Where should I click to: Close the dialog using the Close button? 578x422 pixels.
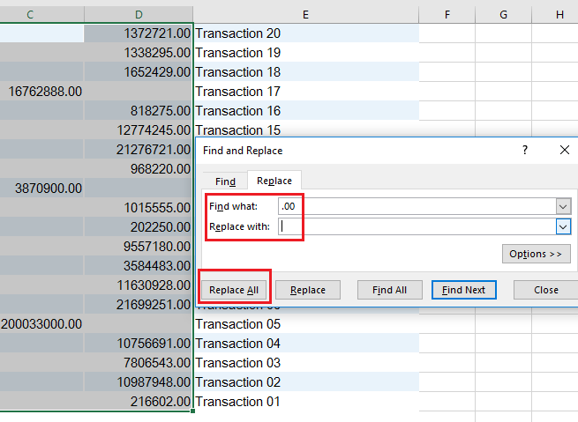[x=545, y=290]
